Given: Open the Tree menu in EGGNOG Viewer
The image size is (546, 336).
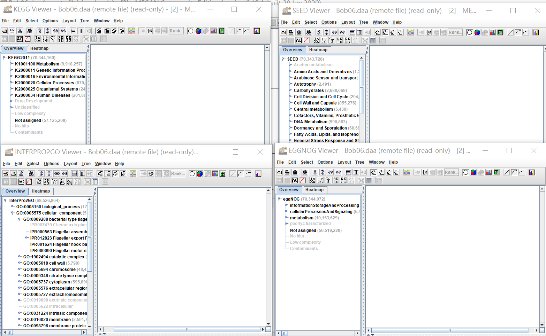Looking at the screenshot, I should [x=360, y=162].
